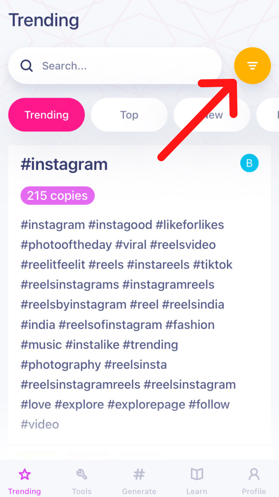Screen dimensions: 279x497
Task: Open the orange filter button
Action: (x=252, y=66)
